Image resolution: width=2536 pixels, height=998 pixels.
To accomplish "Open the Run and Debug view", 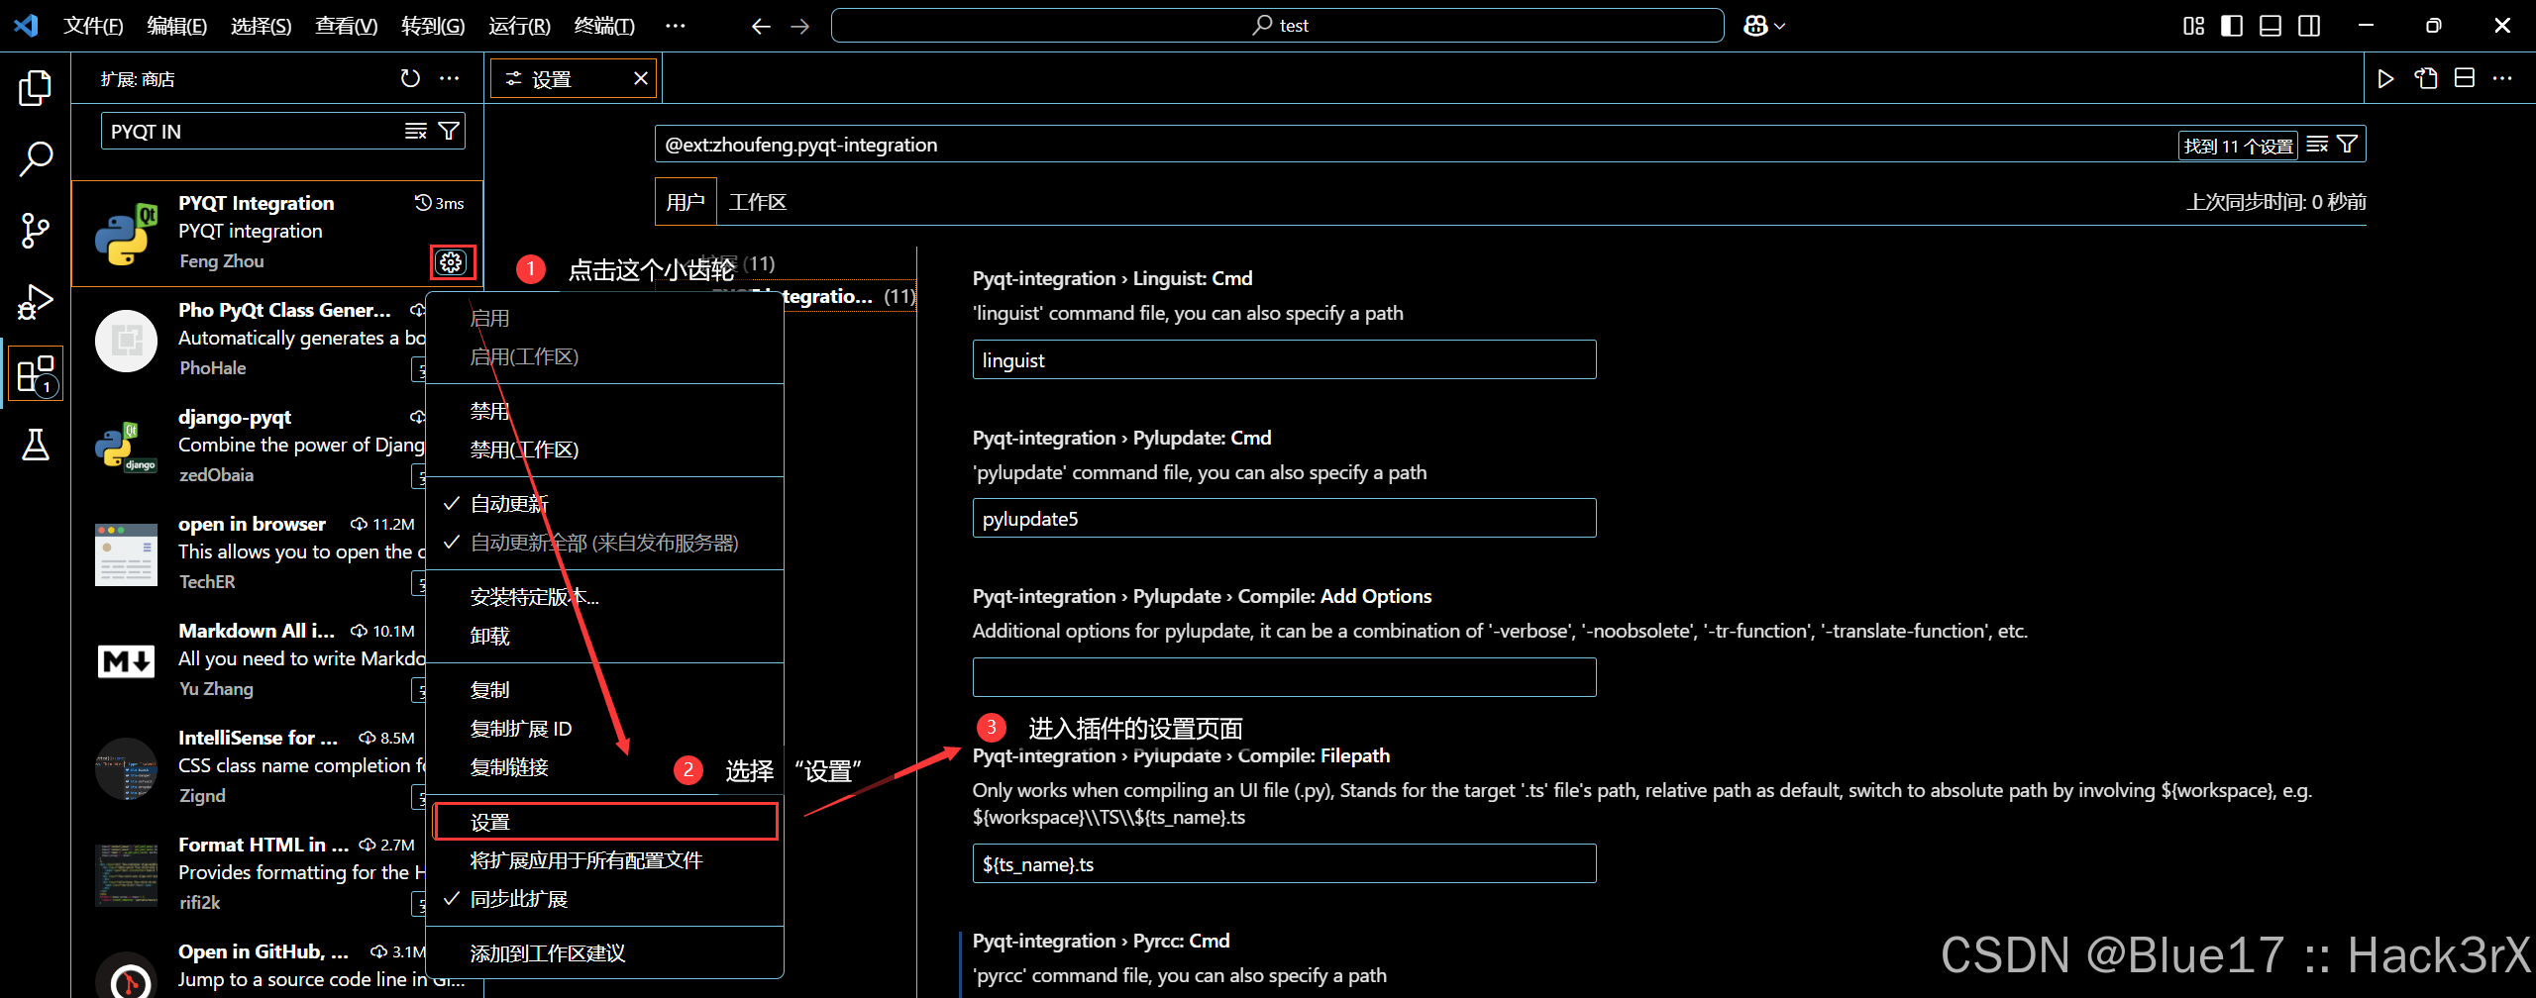I will tap(35, 302).
